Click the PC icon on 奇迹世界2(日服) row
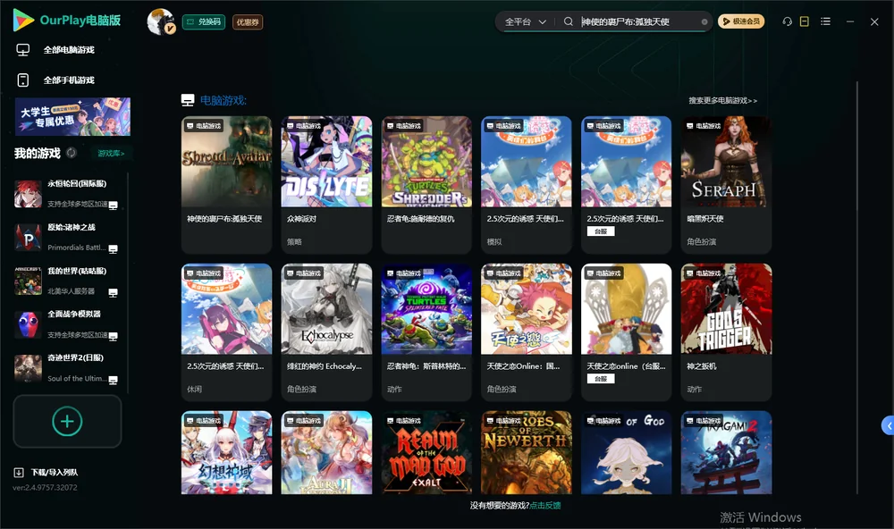894x529 pixels. pos(114,381)
